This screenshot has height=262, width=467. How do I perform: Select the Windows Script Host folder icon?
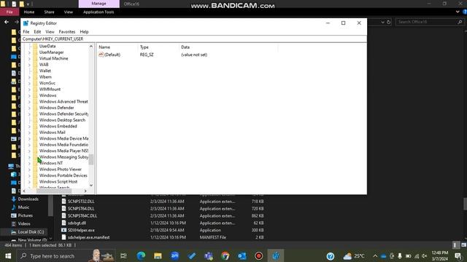(x=35, y=181)
